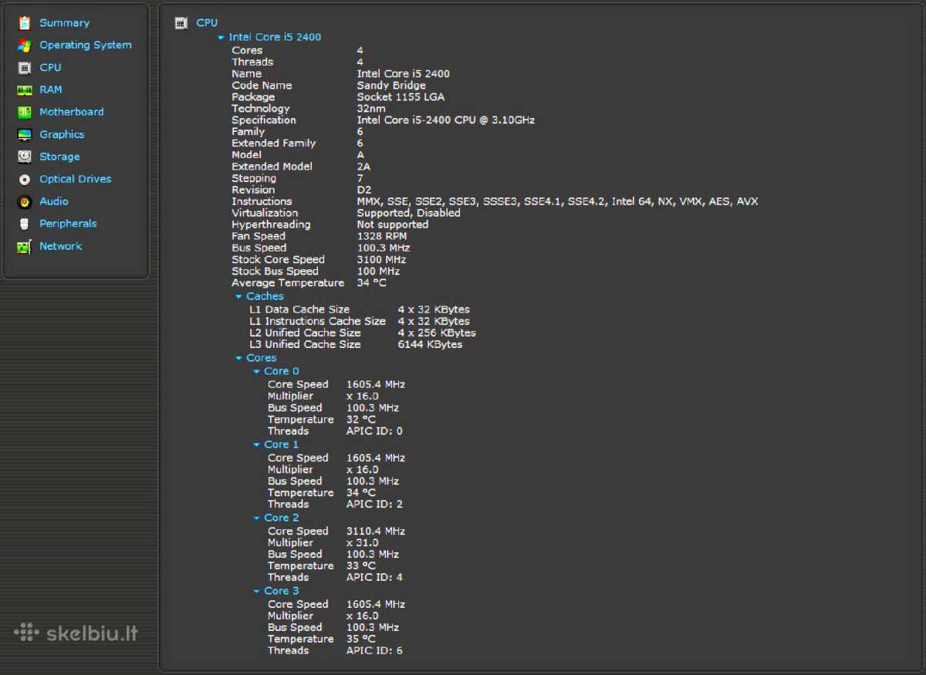Image resolution: width=926 pixels, height=675 pixels.
Task: Click the Operating System Windows flag icon
Action: [x=25, y=46]
